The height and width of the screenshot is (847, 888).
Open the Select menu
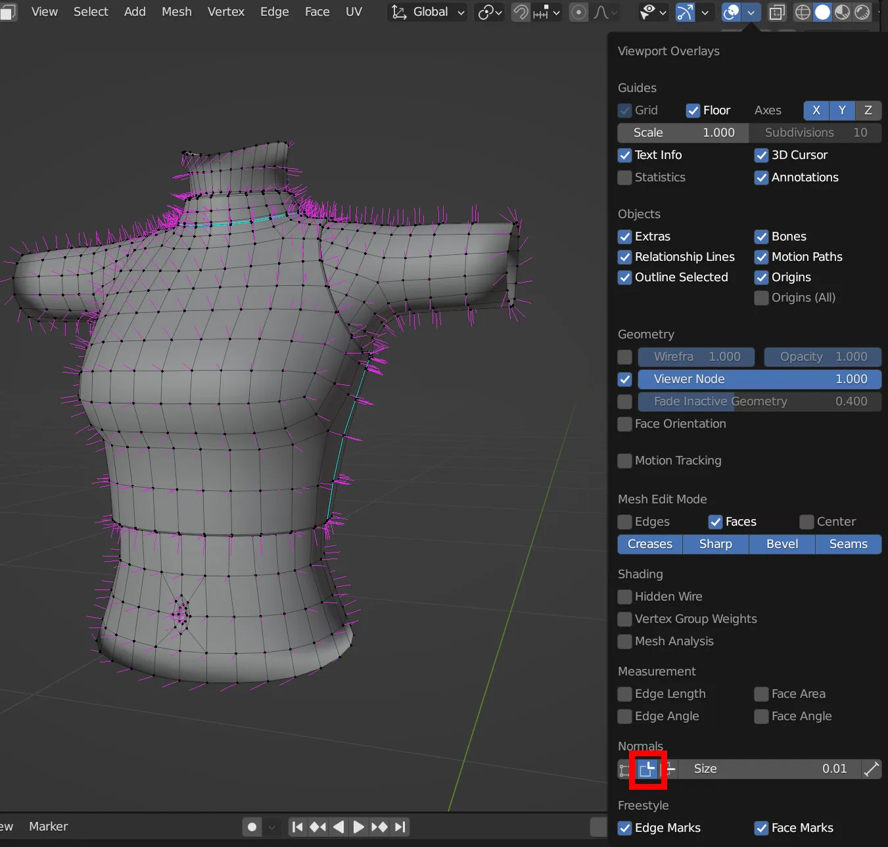(91, 12)
